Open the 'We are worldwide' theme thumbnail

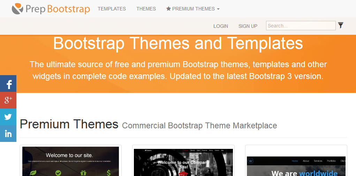tap(296, 166)
